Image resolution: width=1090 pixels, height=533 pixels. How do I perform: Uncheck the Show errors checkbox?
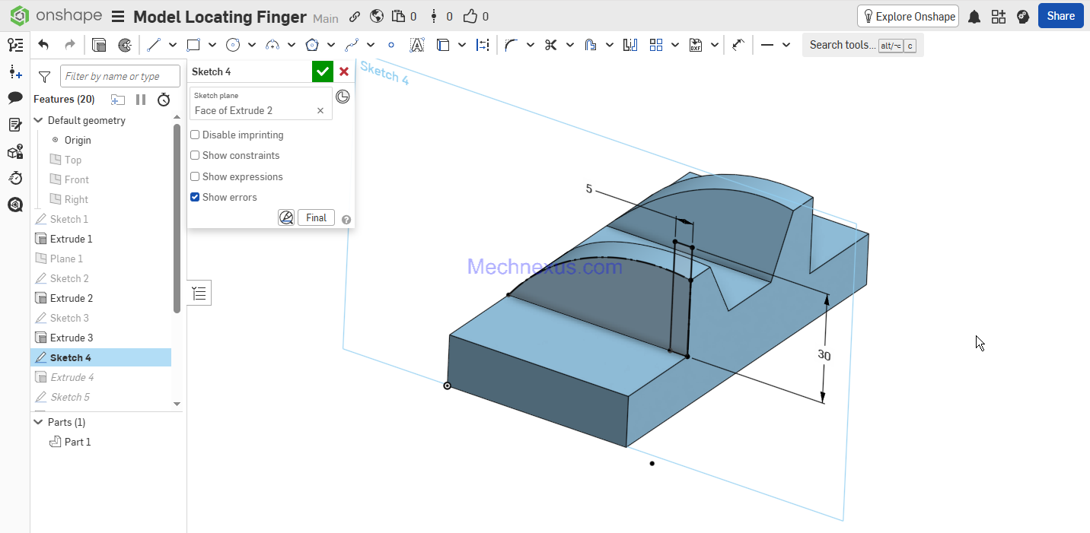coord(195,197)
